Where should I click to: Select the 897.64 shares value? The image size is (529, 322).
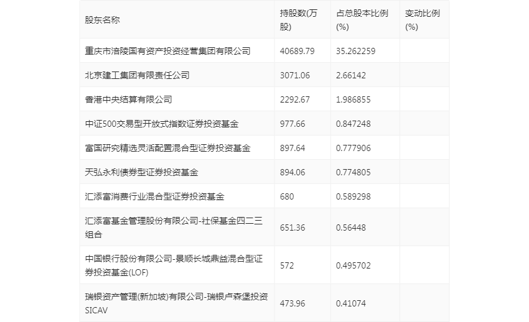(x=293, y=148)
